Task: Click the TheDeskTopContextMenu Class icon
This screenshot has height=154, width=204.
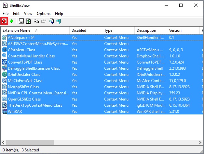Action: pos(5,105)
